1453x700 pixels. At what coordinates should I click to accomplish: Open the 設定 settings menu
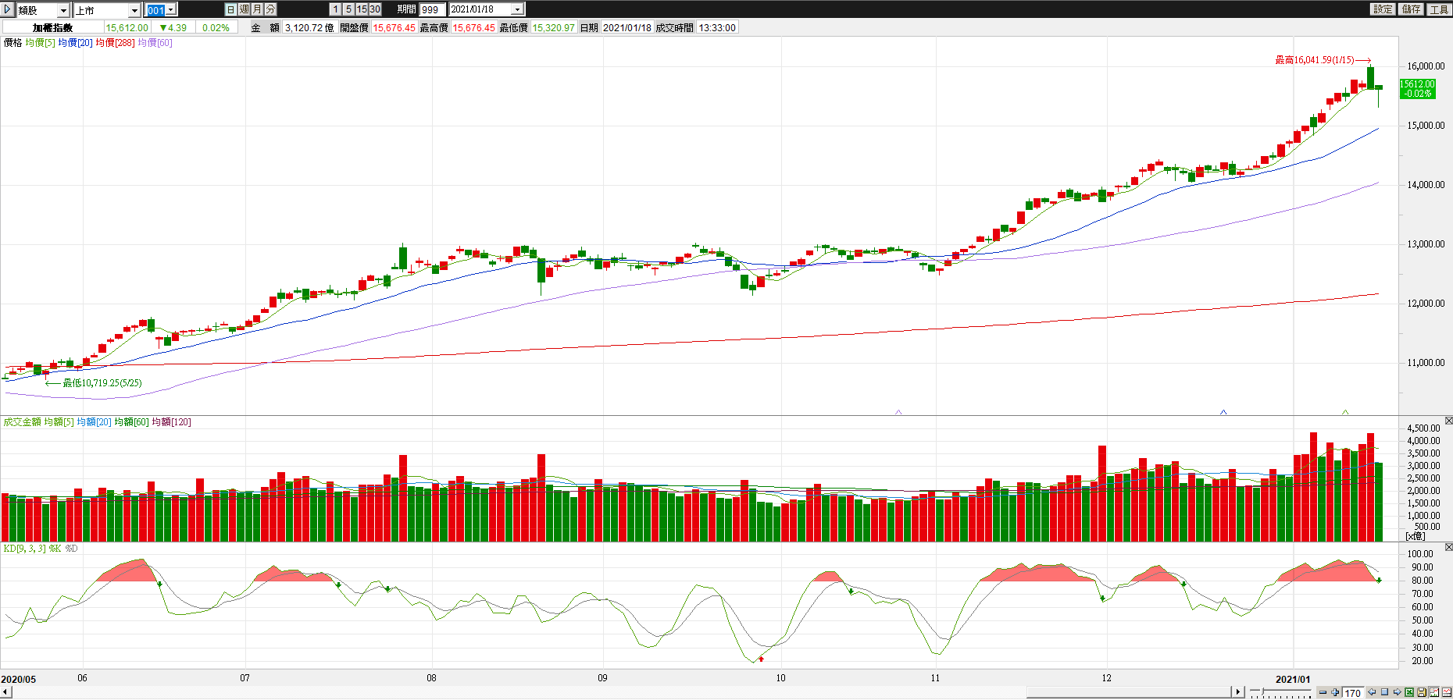coord(1383,9)
